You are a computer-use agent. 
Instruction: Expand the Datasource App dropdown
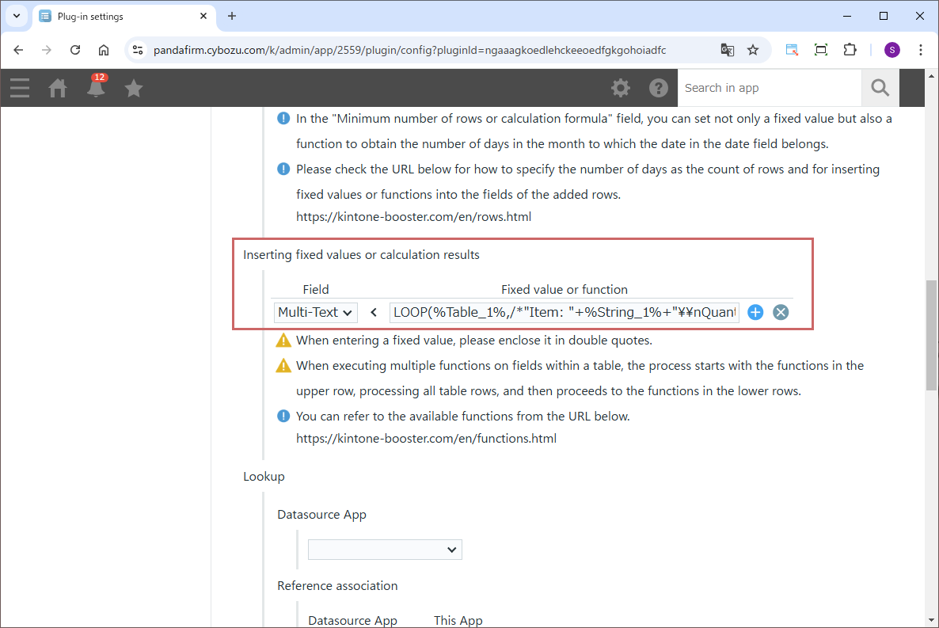(385, 550)
